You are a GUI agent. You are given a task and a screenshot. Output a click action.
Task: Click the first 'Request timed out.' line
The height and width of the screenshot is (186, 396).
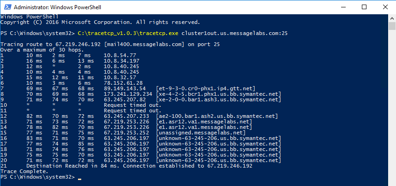click(x=132, y=105)
